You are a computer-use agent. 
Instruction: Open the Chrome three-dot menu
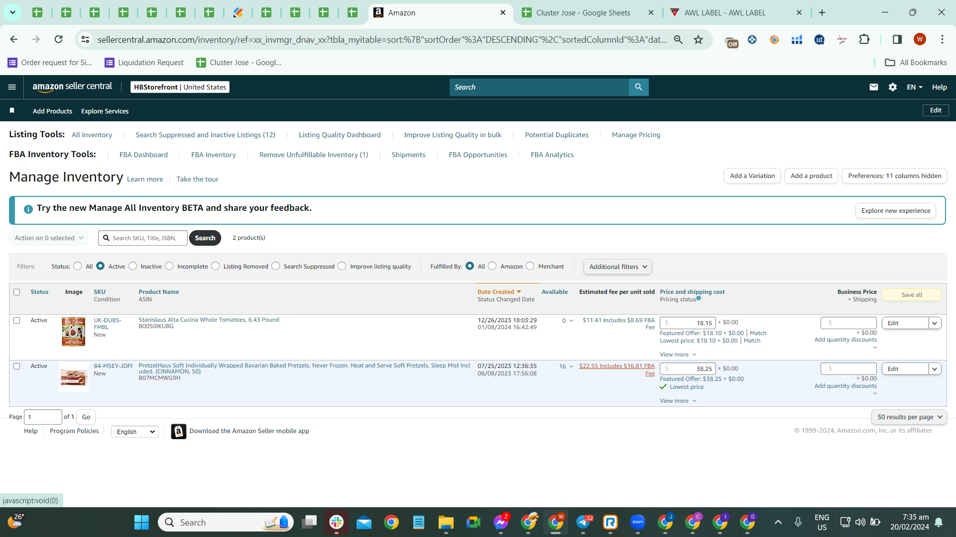point(942,39)
